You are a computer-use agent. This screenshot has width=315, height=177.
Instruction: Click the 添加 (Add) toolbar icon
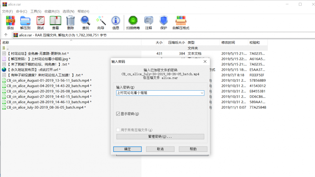10,22
